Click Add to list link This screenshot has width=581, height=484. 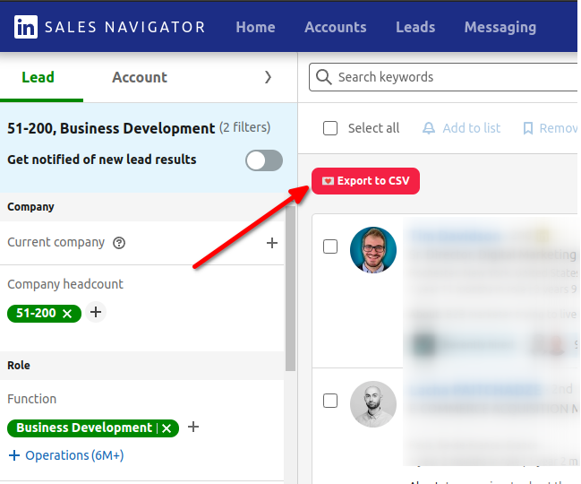[471, 128]
